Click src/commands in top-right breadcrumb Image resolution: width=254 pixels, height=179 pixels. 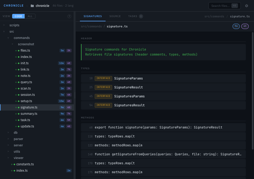coord(214,16)
